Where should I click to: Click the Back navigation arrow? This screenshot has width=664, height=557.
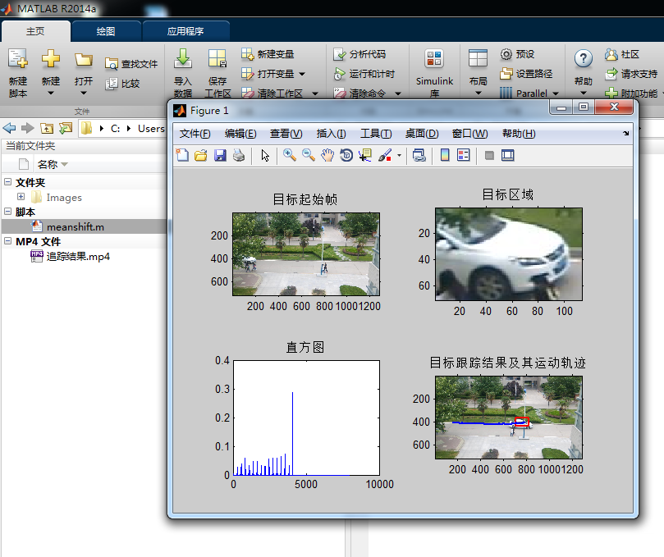(x=9, y=128)
